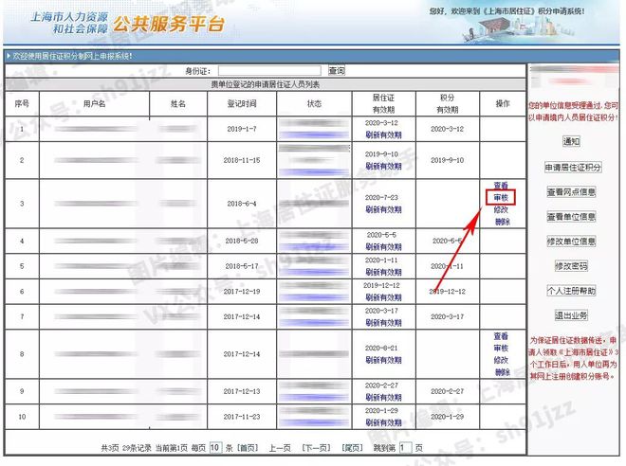
Task: Click the 跳到第 page number field
Action: pyautogui.click(x=406, y=447)
